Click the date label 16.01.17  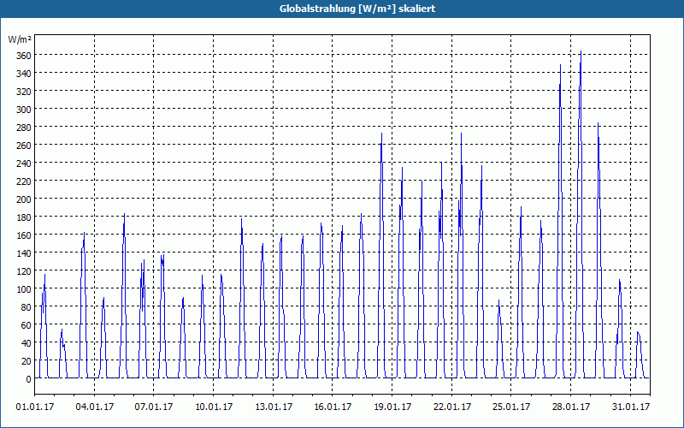click(333, 407)
